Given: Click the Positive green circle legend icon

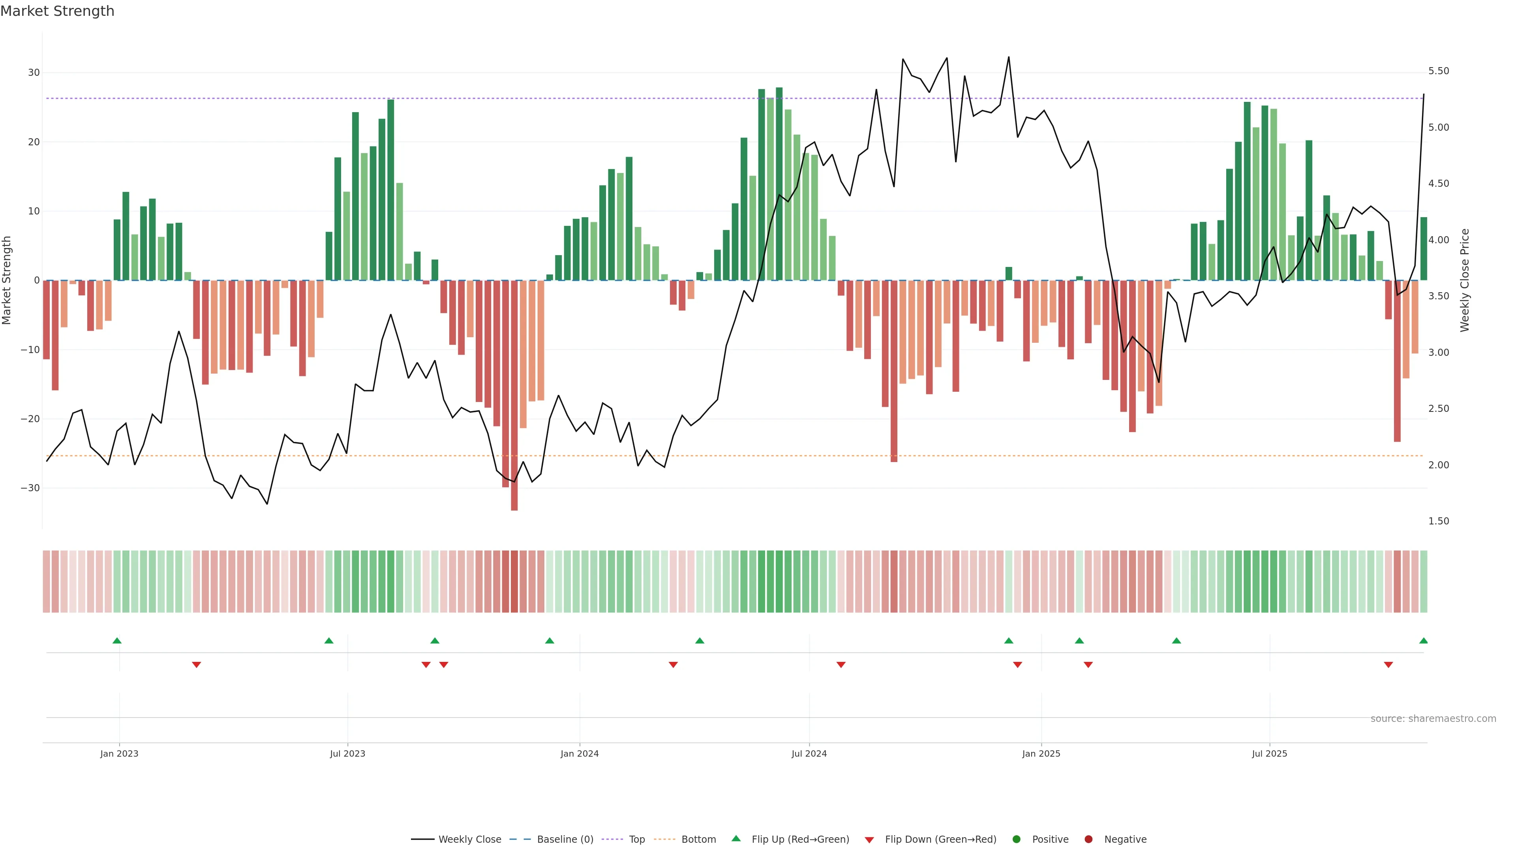Looking at the screenshot, I should 1016,839.
